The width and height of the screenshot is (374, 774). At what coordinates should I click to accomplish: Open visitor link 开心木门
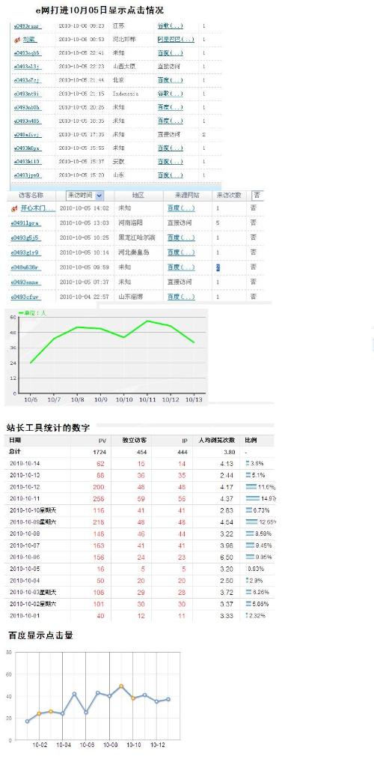click(x=37, y=208)
